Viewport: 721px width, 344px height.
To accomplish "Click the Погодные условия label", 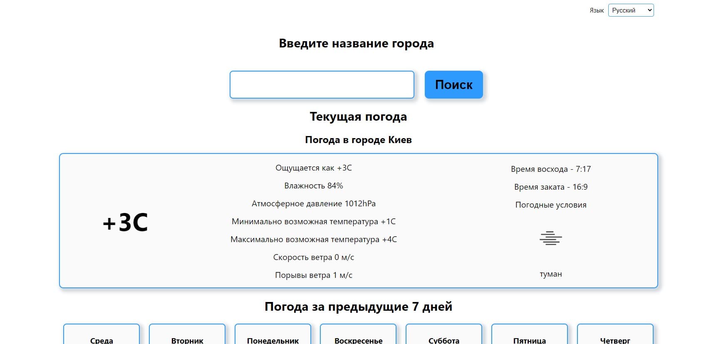I will [551, 205].
